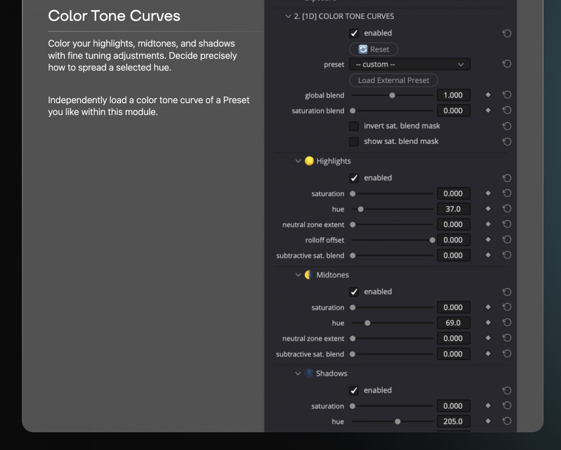Image resolution: width=561 pixels, height=450 pixels.
Task: Collapse the Highlights section
Action: point(298,161)
